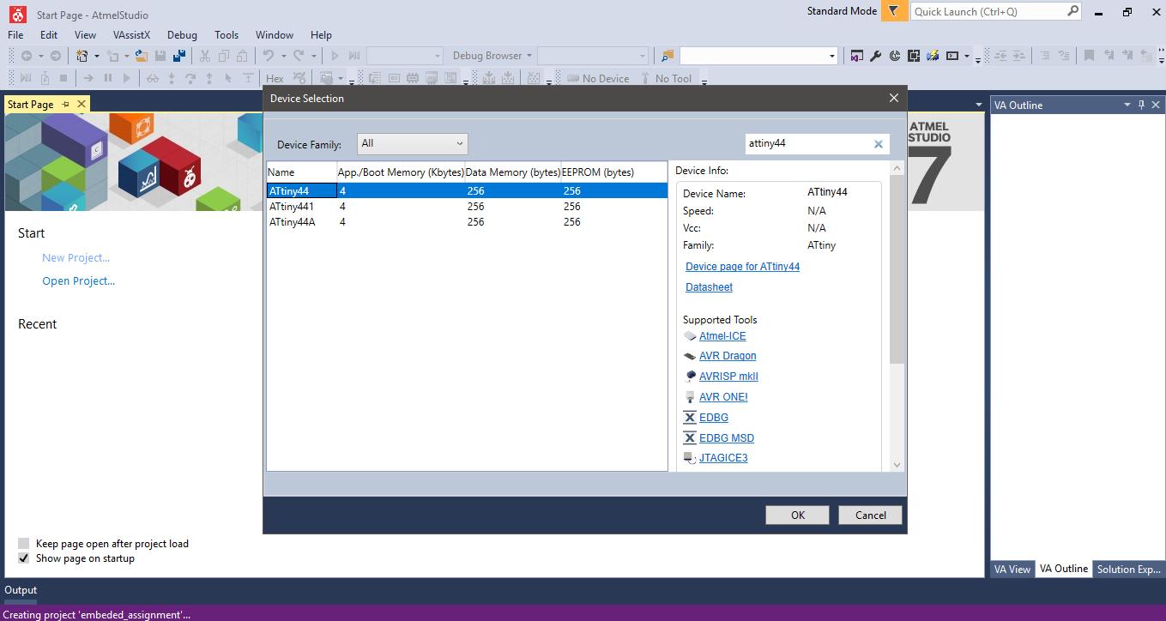1166x621 pixels.
Task: Switch to the Solution Explorer tab
Action: tap(1128, 569)
